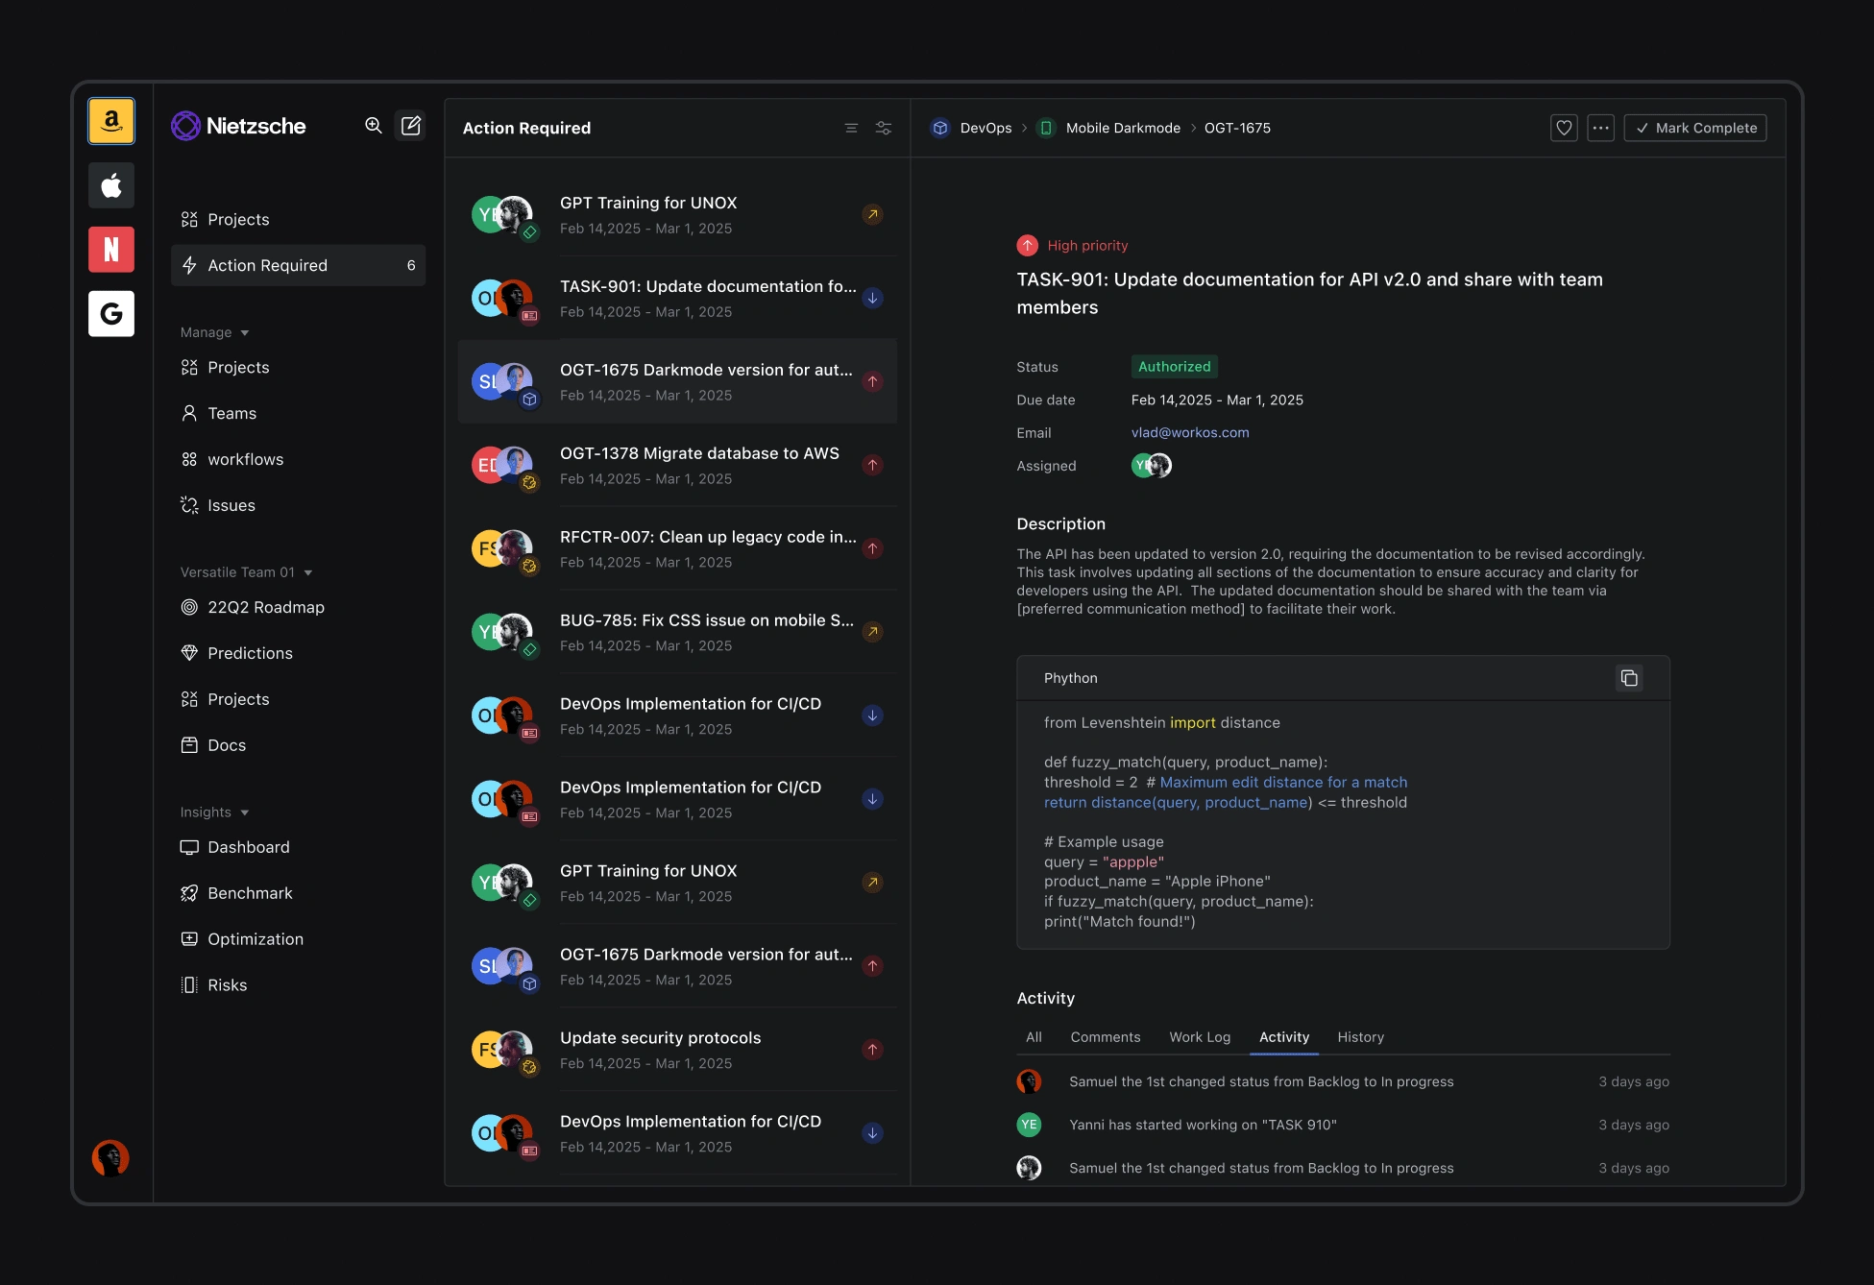Viewport: 1874px width, 1285px height.
Task: Collapse the Insights section
Action: (x=245, y=812)
